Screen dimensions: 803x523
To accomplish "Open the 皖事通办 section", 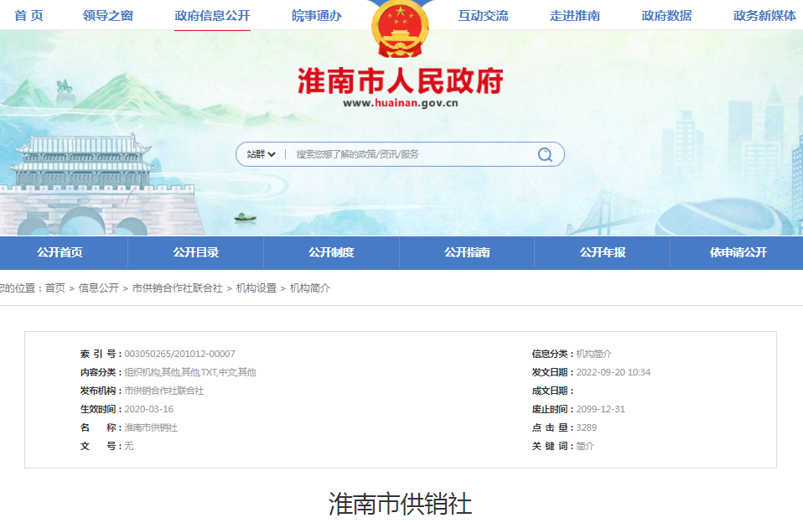I will point(318,15).
